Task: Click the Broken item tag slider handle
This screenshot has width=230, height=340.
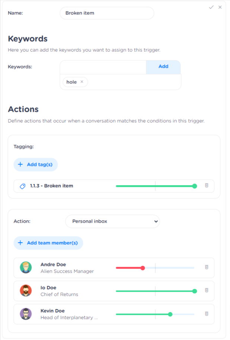Action: [195, 186]
